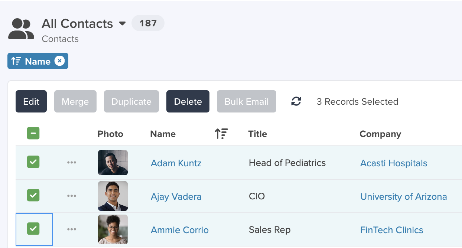
Task: Click the Name column sort icon
Action: click(x=221, y=134)
